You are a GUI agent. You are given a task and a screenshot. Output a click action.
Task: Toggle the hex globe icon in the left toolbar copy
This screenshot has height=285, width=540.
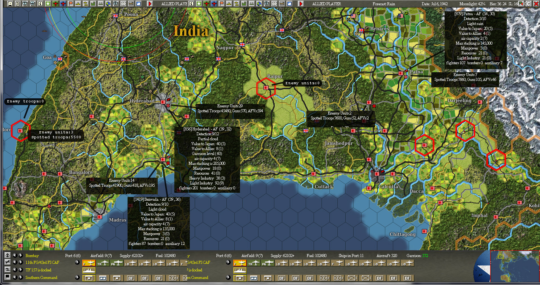click(116, 3)
